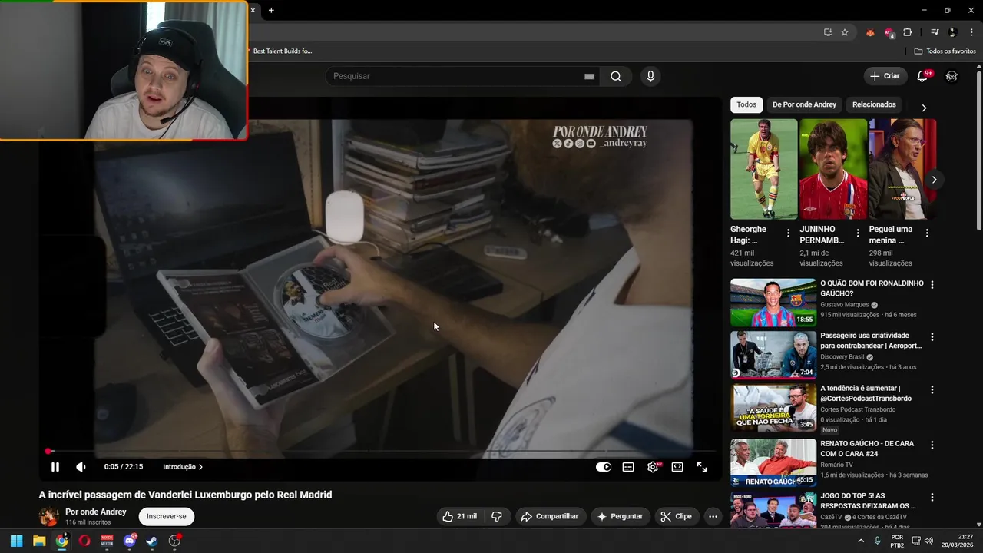Click the install app icon in the address bar
Image resolution: width=983 pixels, height=553 pixels.
point(828,32)
